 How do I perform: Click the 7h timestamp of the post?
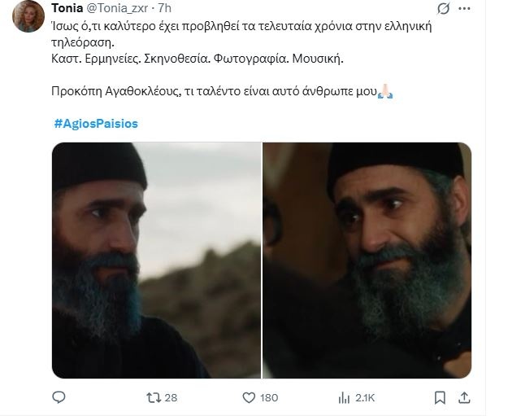point(164,8)
